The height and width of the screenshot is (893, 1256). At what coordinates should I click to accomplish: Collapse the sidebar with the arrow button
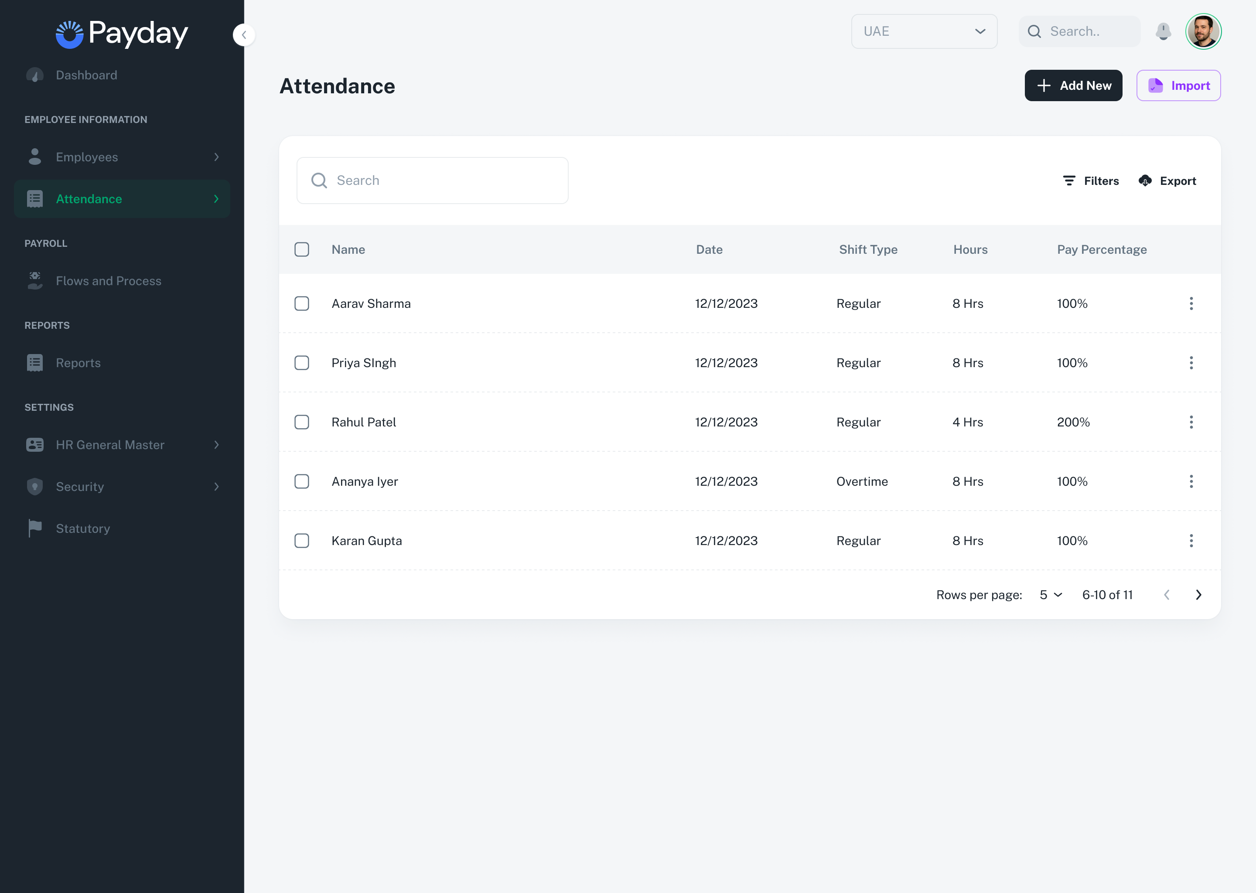(244, 34)
